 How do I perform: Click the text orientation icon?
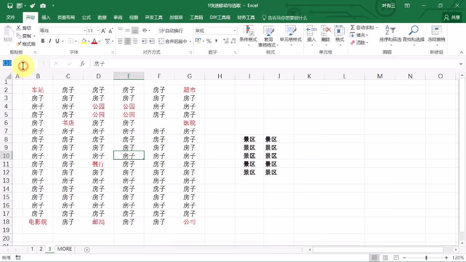click(145, 31)
